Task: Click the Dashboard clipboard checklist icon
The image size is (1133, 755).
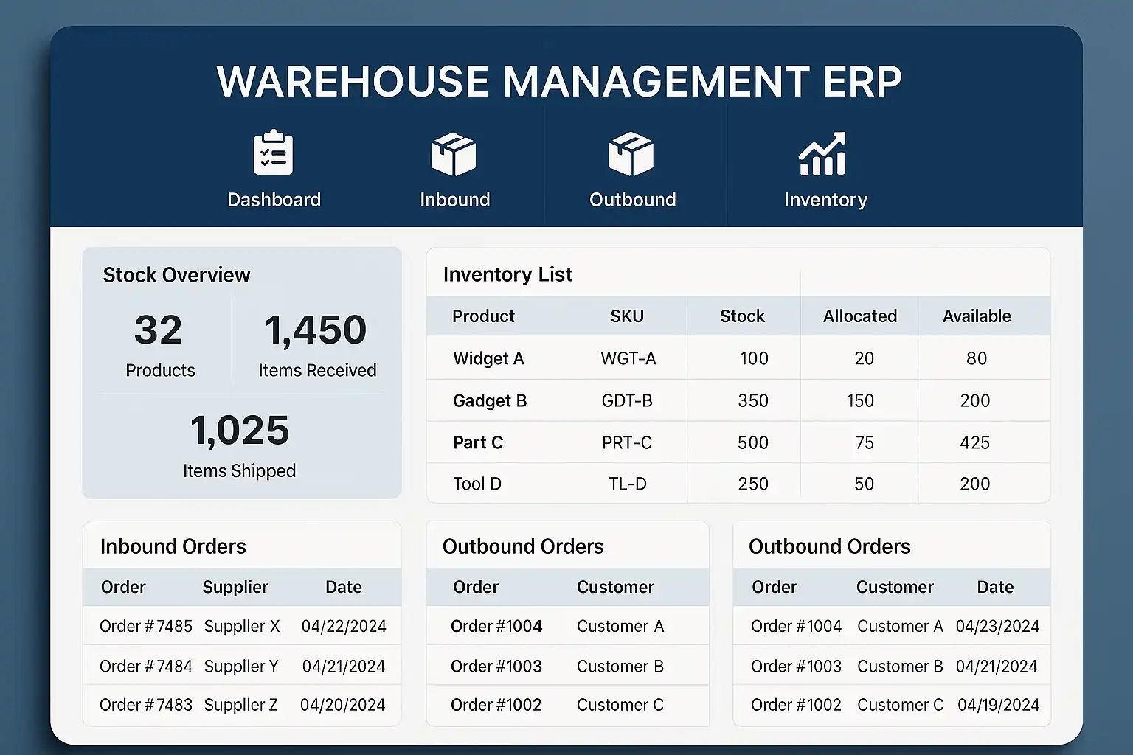Action: pyautogui.click(x=273, y=153)
